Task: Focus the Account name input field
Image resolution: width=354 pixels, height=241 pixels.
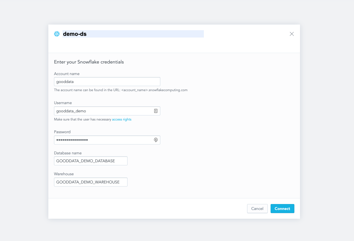Action: click(107, 82)
